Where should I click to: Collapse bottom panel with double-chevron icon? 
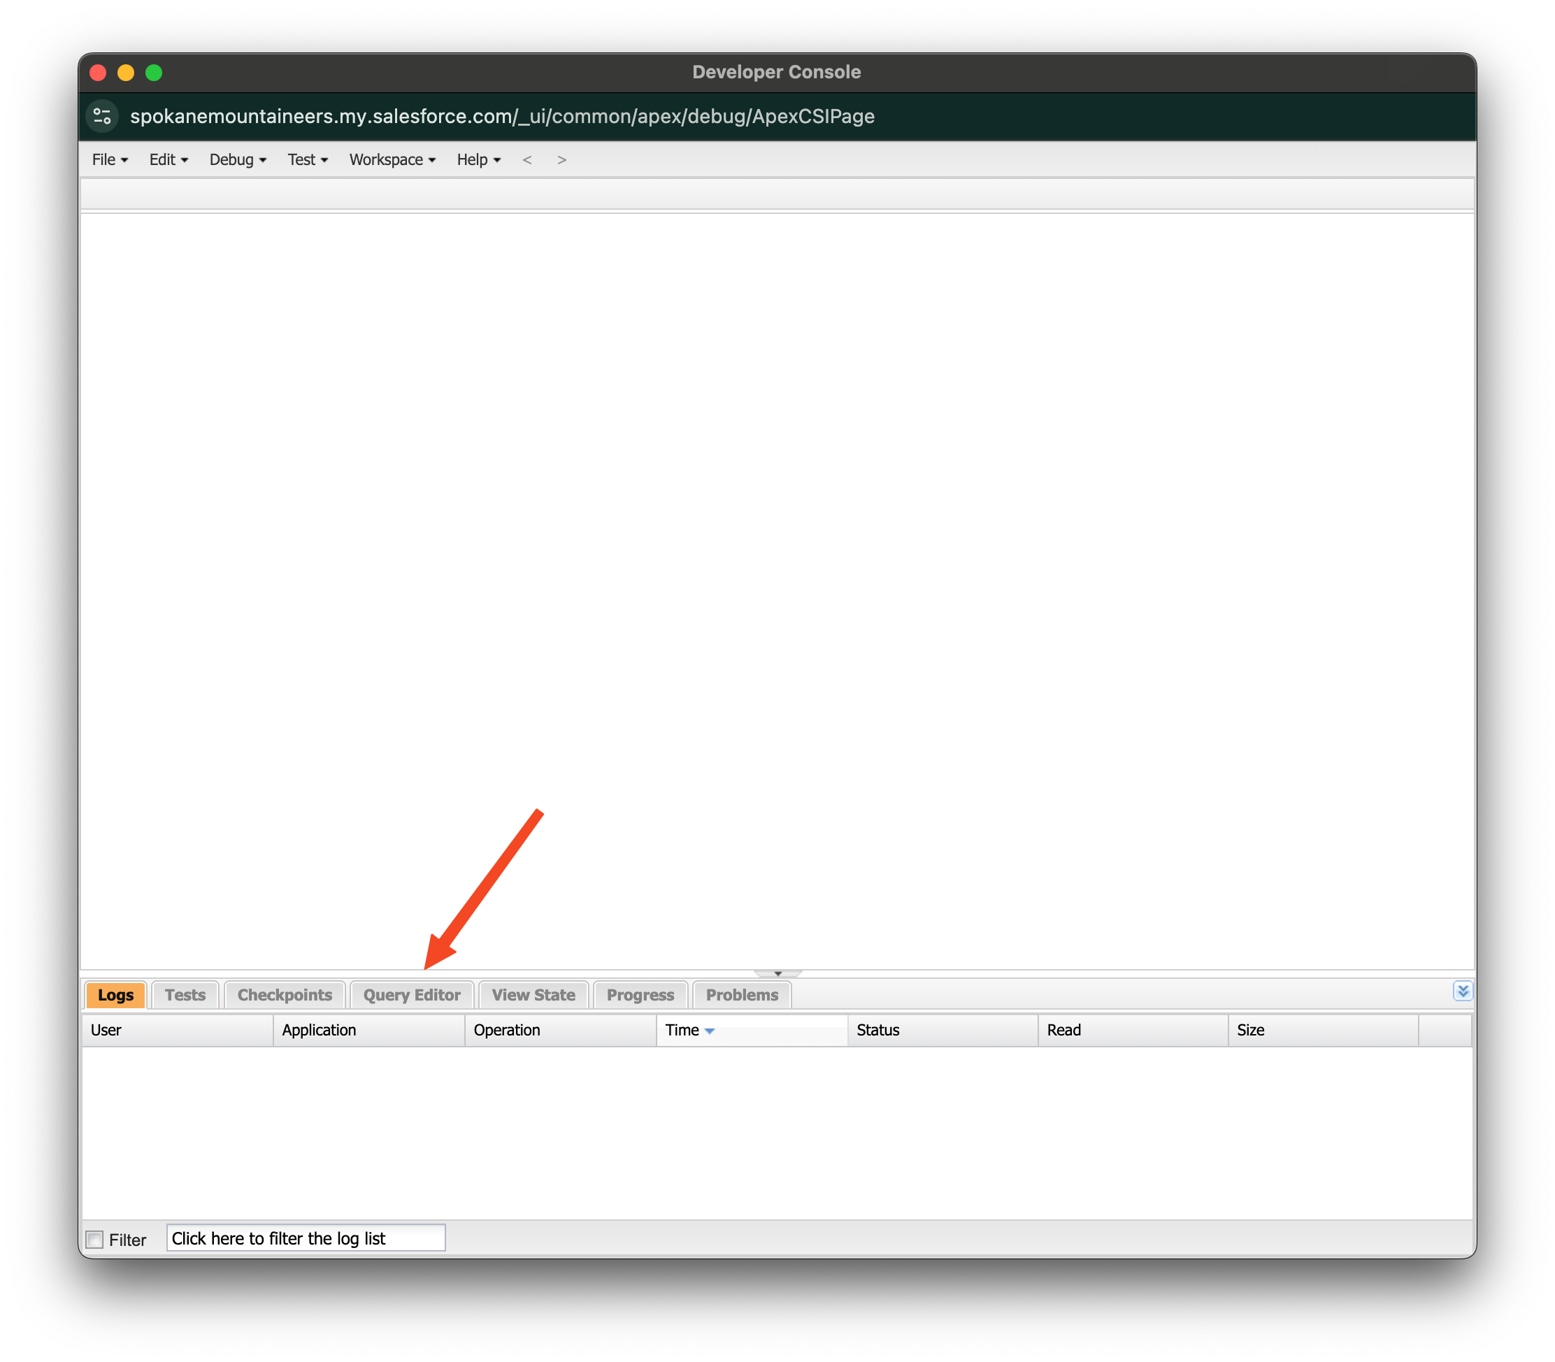tap(1461, 990)
